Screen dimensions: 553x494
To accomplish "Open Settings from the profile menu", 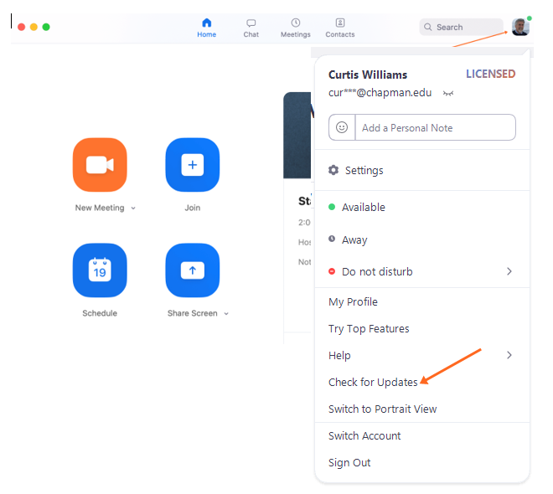I will (x=364, y=170).
